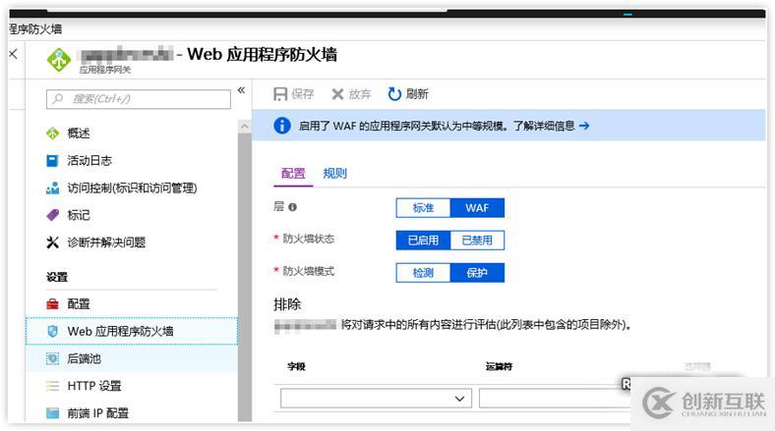
Task: Open 前端 IP 配置 icon
Action: [52, 412]
